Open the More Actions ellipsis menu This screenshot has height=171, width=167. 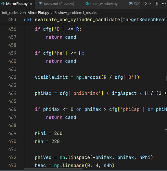(164, 4)
